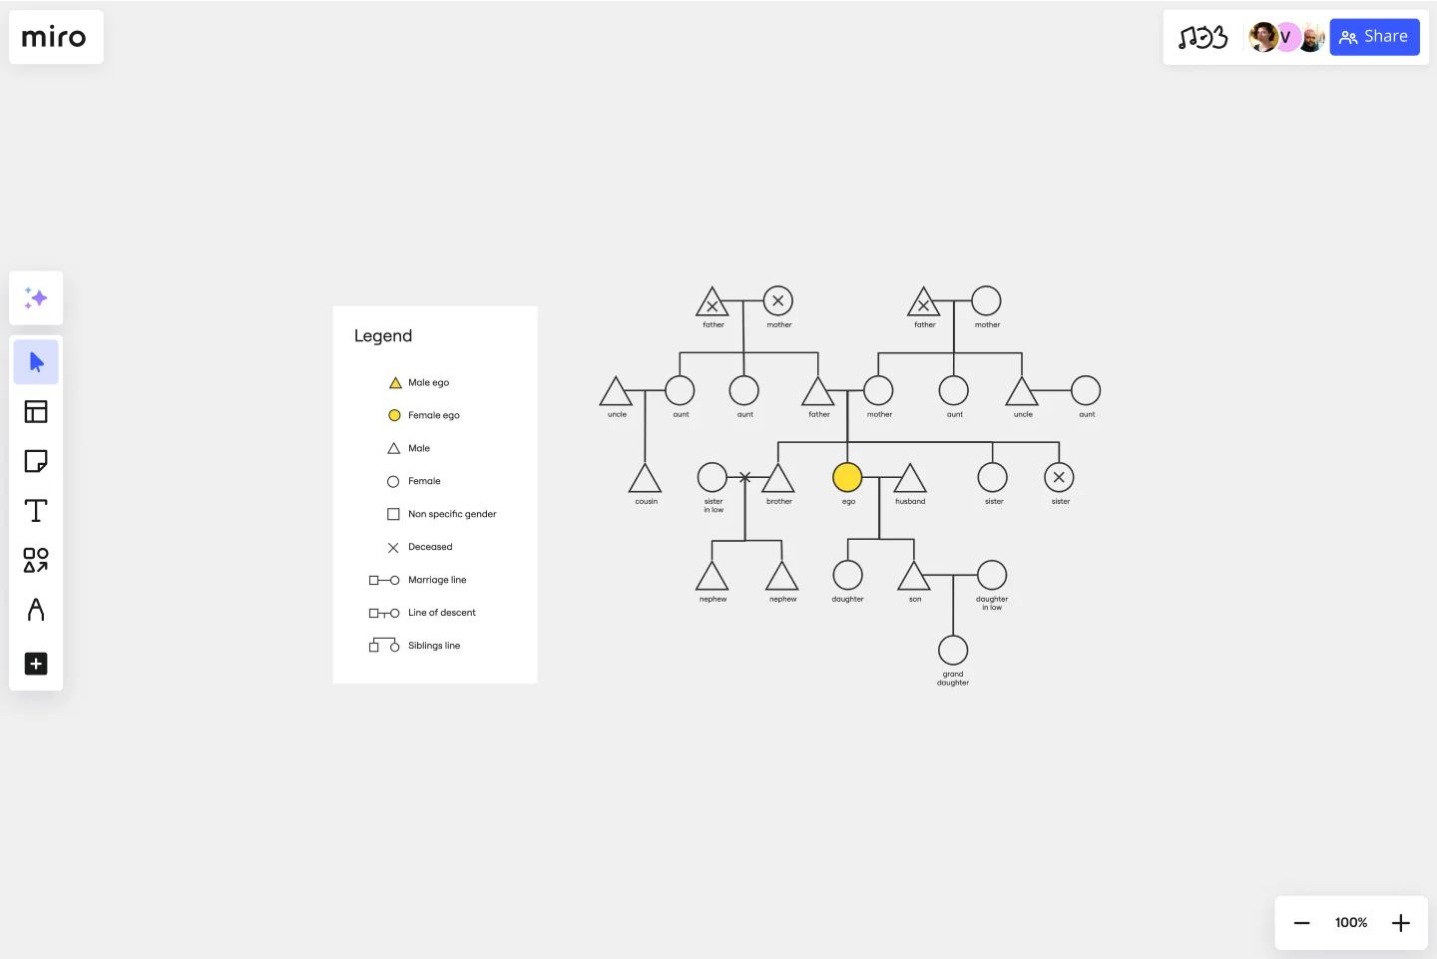Click the Siblings line symbol in legend
Image resolution: width=1437 pixels, height=959 pixels.
coord(384,645)
